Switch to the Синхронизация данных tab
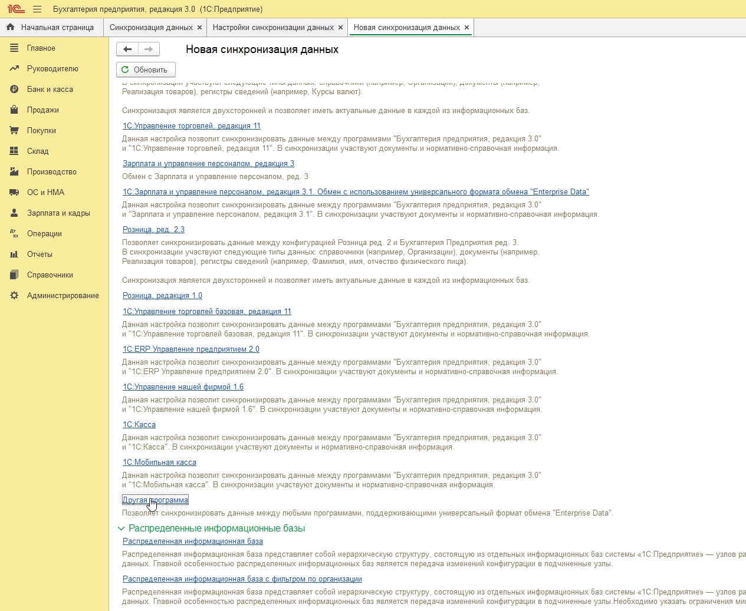746x611 pixels. click(x=151, y=28)
